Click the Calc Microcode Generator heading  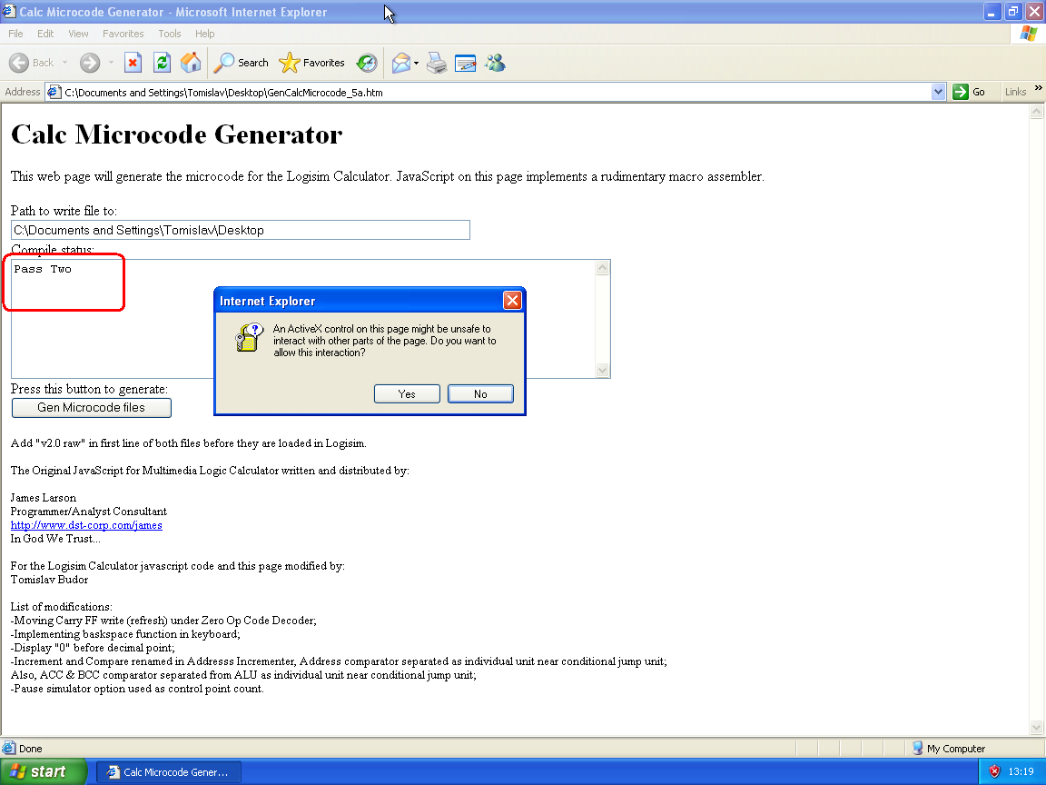coord(177,134)
